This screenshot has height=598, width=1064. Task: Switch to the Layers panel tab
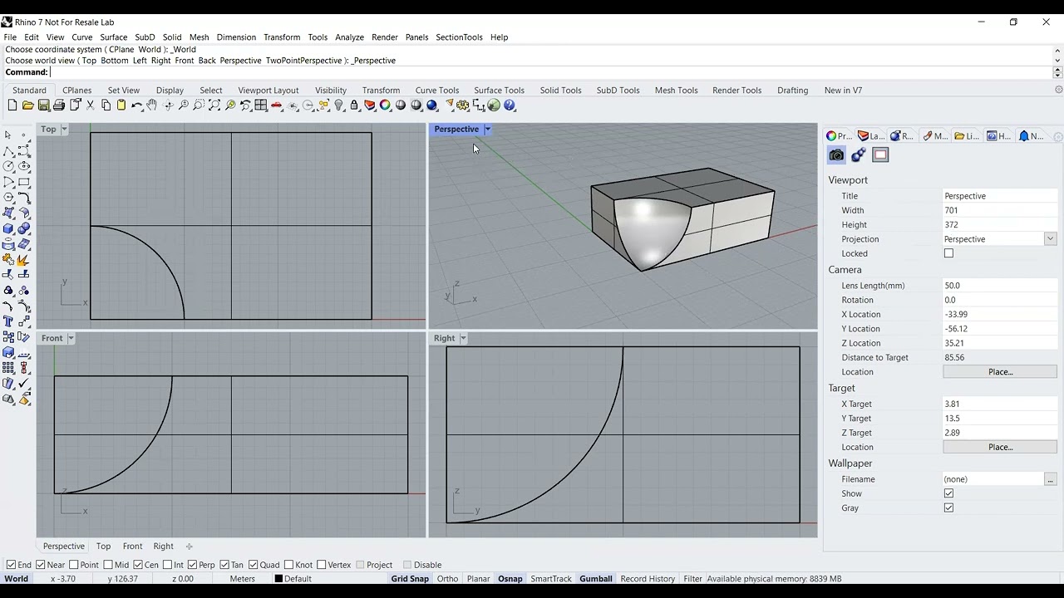click(871, 136)
